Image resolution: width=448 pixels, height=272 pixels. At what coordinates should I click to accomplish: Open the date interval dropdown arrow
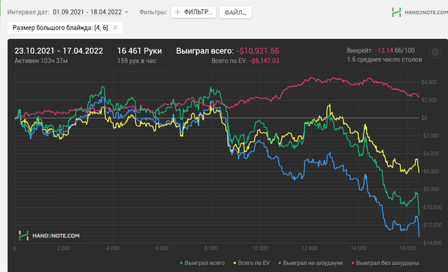[126, 12]
